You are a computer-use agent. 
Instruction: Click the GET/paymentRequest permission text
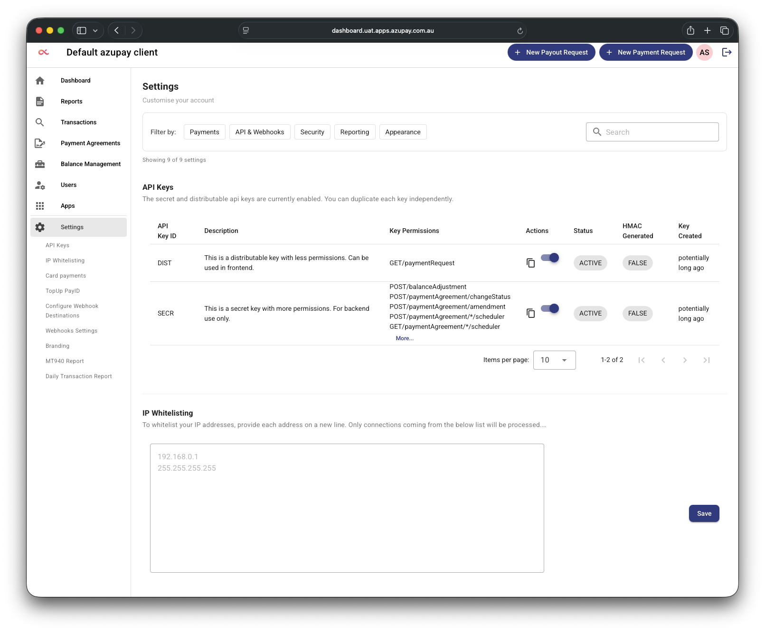click(x=422, y=263)
